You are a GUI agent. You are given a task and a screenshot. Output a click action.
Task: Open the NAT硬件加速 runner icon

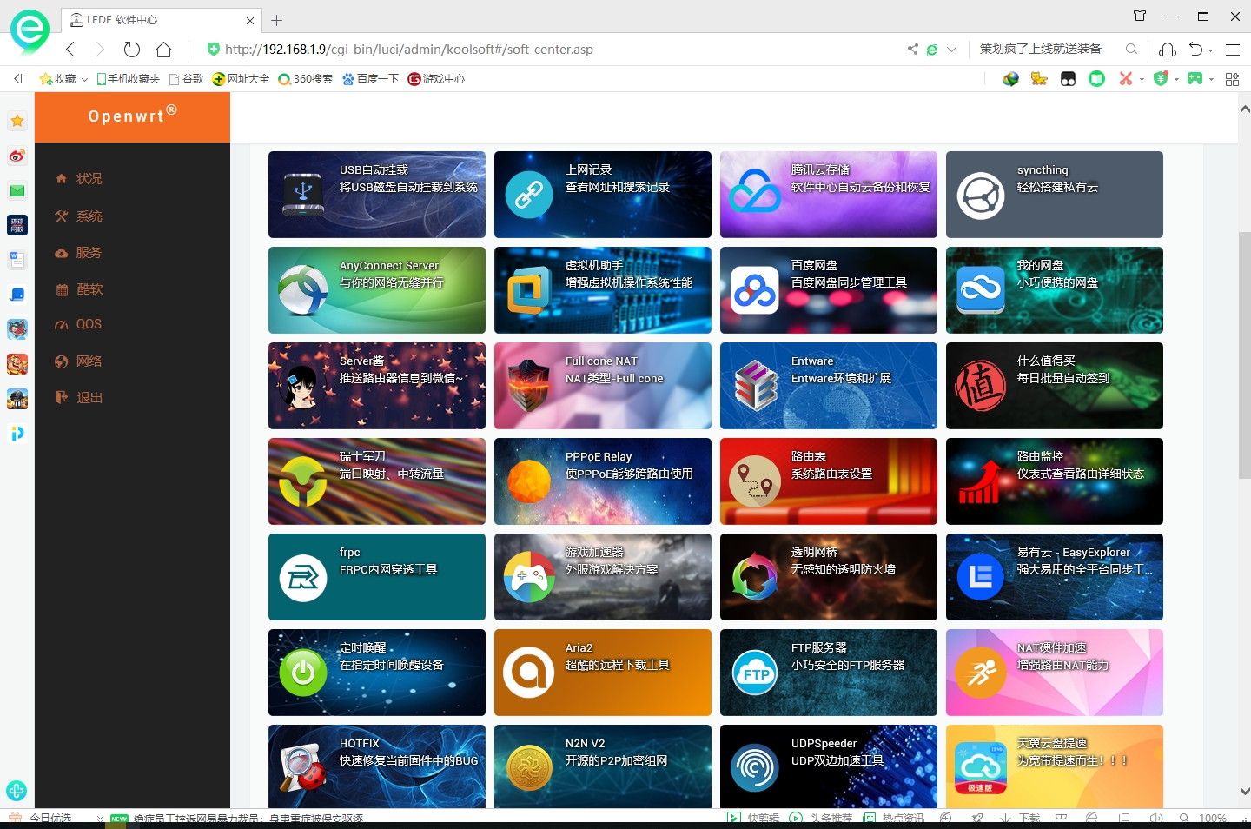(981, 673)
